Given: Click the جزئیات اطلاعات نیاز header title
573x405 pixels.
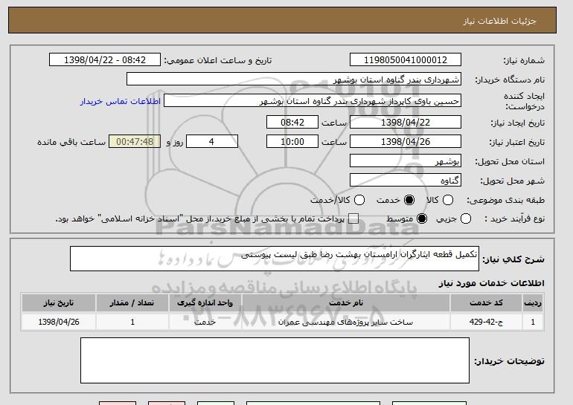Looking at the screenshot, I should [x=499, y=21].
